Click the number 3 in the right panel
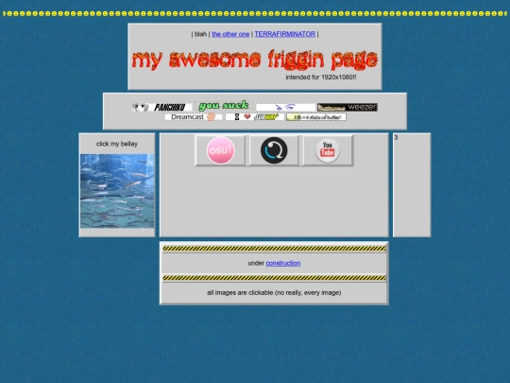510x383 pixels. [396, 137]
